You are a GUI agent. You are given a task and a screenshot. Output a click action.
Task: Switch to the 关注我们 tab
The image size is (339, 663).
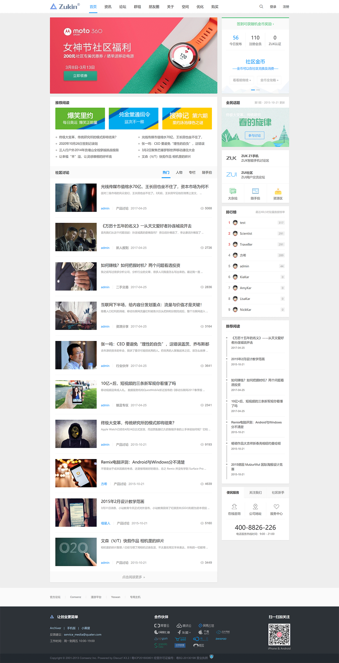[x=255, y=492]
